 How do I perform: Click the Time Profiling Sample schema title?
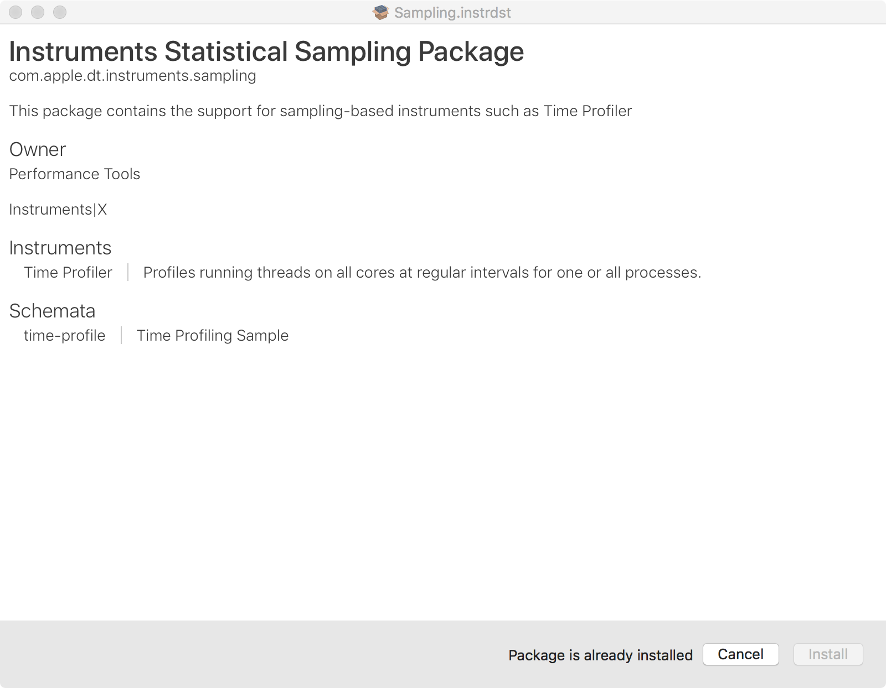[x=213, y=336]
